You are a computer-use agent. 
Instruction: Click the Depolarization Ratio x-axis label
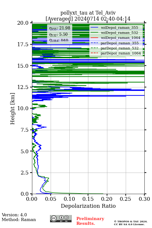[88, 206]
